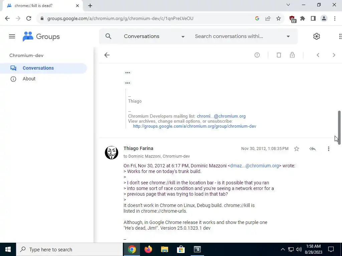Open new tab with plus button
The image size is (342, 256).
point(90,6)
